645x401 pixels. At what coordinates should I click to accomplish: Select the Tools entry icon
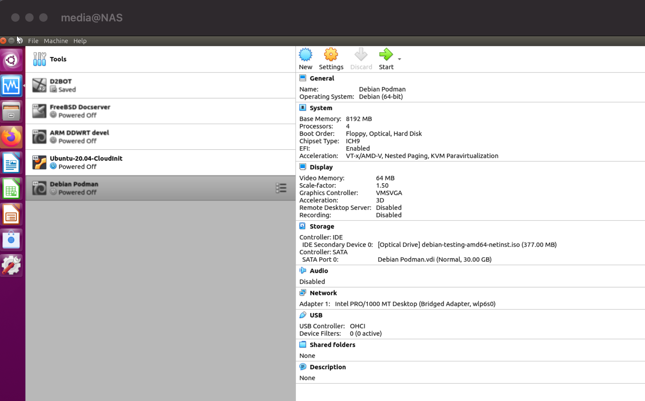39,59
